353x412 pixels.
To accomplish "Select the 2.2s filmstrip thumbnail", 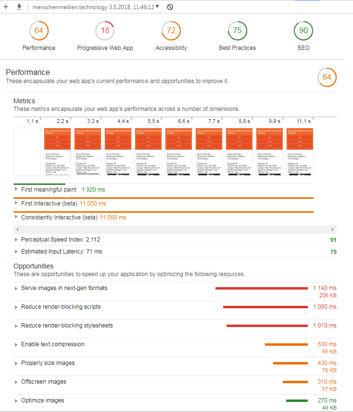I will click(x=57, y=151).
